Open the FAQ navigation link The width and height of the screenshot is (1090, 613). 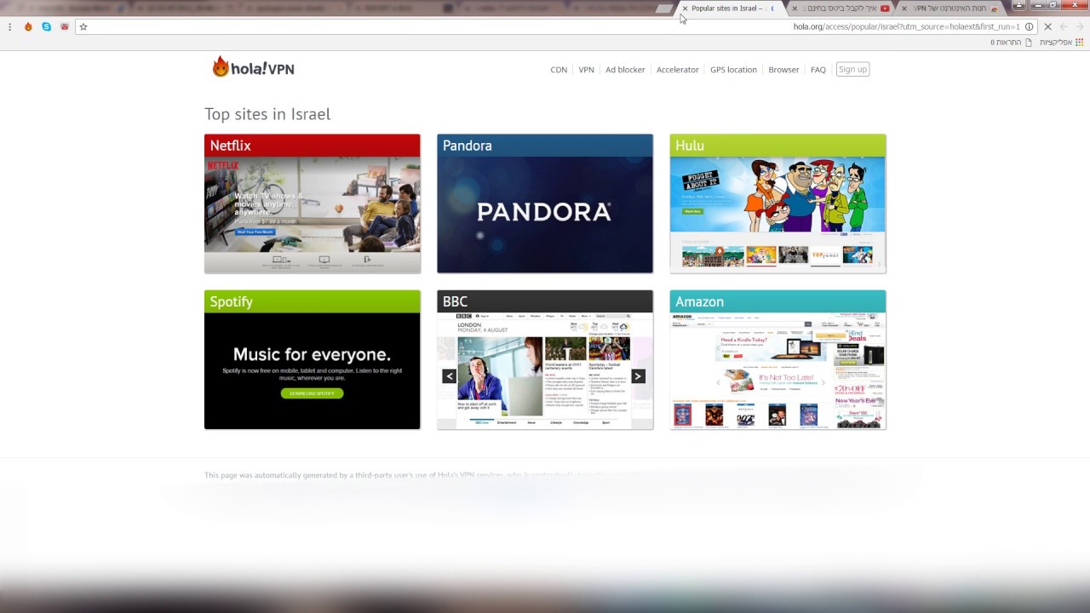[818, 70]
